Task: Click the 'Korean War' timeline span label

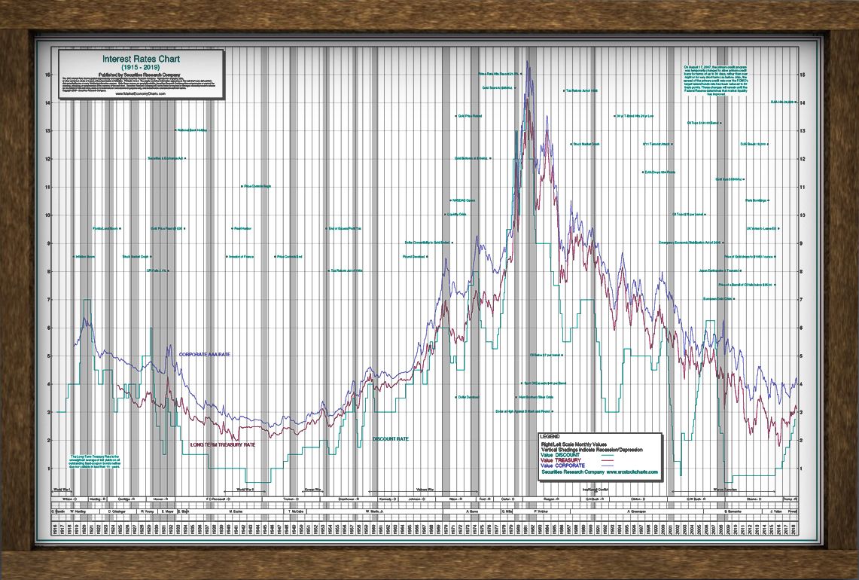Action: coord(313,490)
